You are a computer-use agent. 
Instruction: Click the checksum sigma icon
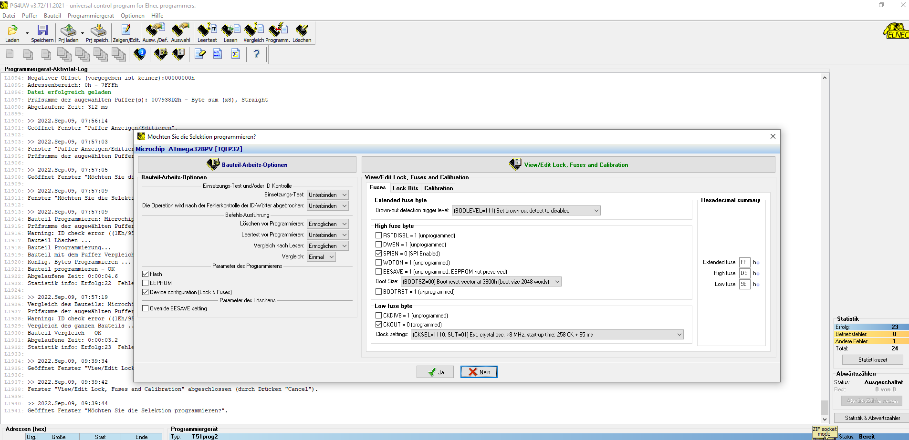tap(235, 54)
